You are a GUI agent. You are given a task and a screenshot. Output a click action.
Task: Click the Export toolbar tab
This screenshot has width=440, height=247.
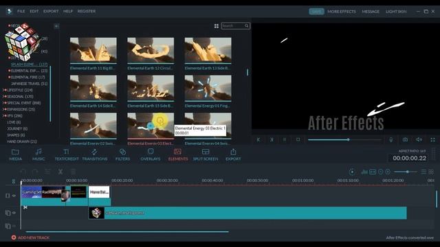coord(233,155)
